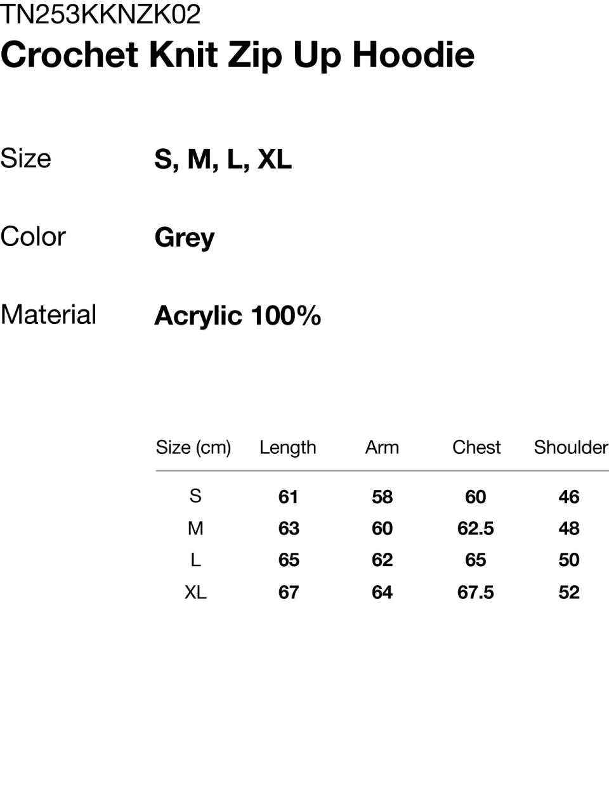This screenshot has width=609, height=812.
Task: Click the Shoulder column header
Action: [570, 448]
